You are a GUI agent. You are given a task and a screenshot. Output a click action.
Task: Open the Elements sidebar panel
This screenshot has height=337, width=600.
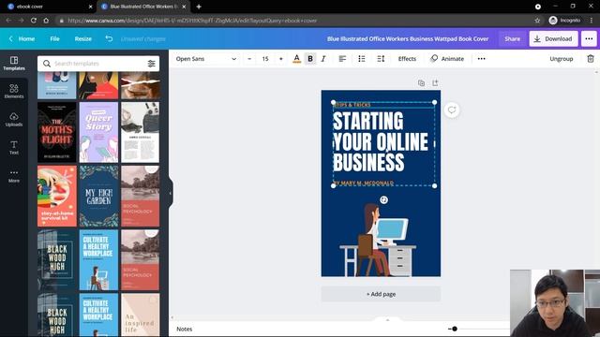(x=14, y=92)
